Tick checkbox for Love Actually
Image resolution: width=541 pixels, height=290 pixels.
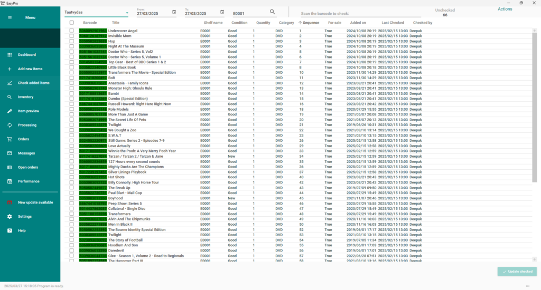tap(71, 146)
